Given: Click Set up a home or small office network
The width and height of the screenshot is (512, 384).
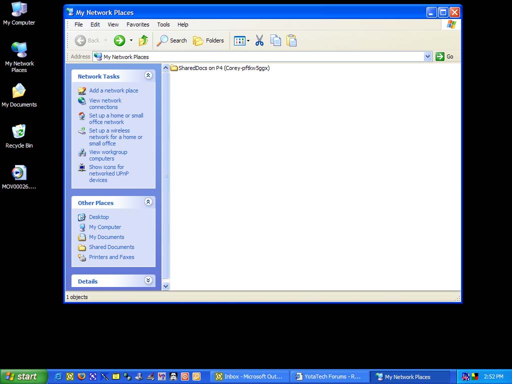Looking at the screenshot, I should (x=116, y=119).
